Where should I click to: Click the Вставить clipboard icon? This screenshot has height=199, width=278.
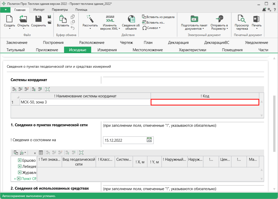tap(63, 19)
